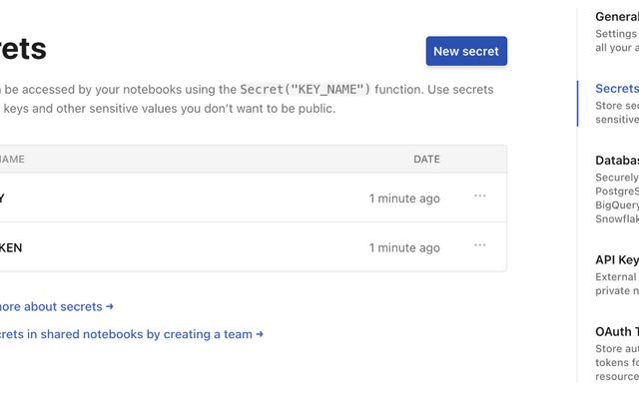Image resolution: width=639 pixels, height=399 pixels.
Task: Select the secret row ending in KEN
Action: (x=150, y=247)
